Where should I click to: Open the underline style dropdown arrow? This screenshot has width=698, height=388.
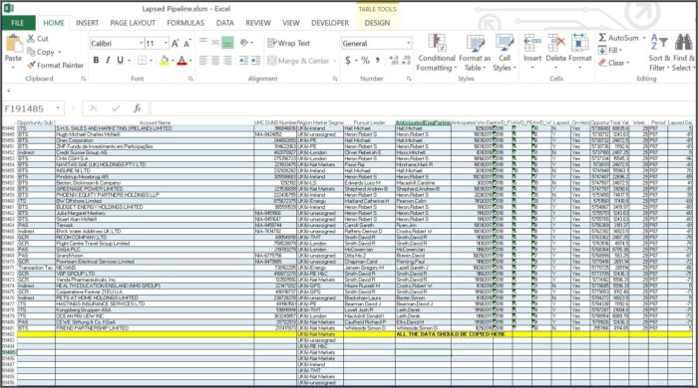[129, 61]
